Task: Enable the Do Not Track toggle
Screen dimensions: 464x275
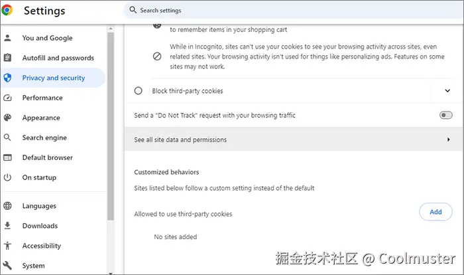Action: tap(445, 116)
